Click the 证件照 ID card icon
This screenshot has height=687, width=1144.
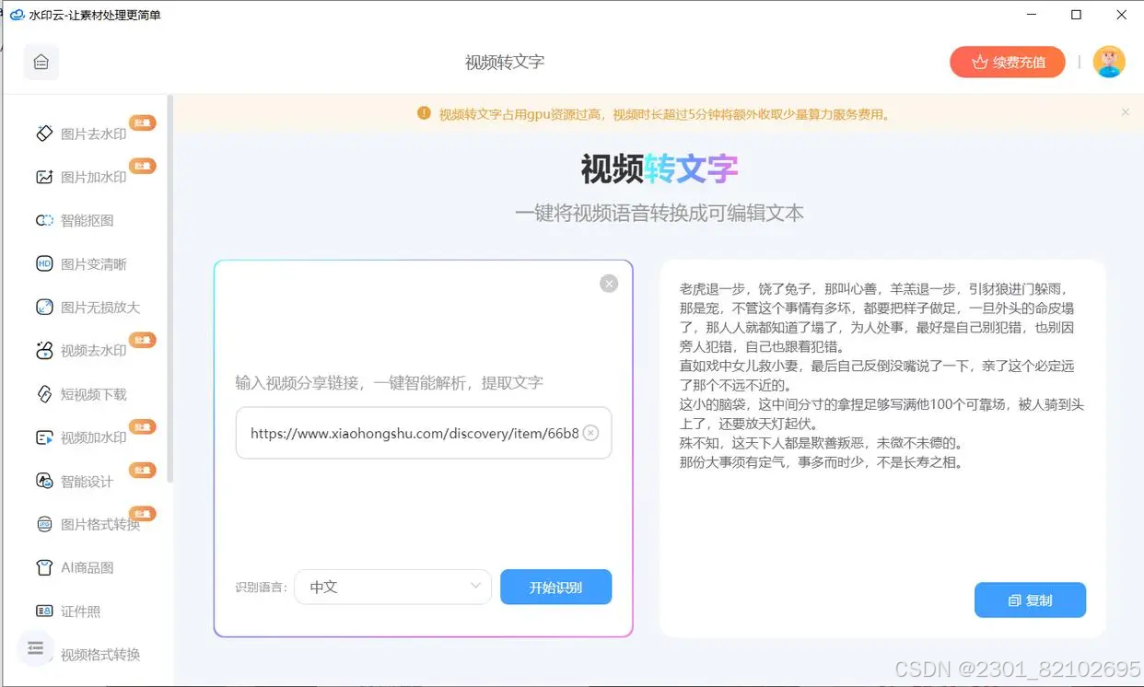44,611
